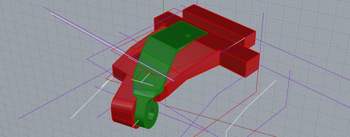Image resolution: width=350 pixels, height=137 pixels.
Task: Select the thin red outline curve at right
Action: pyautogui.click(x=257, y=83)
